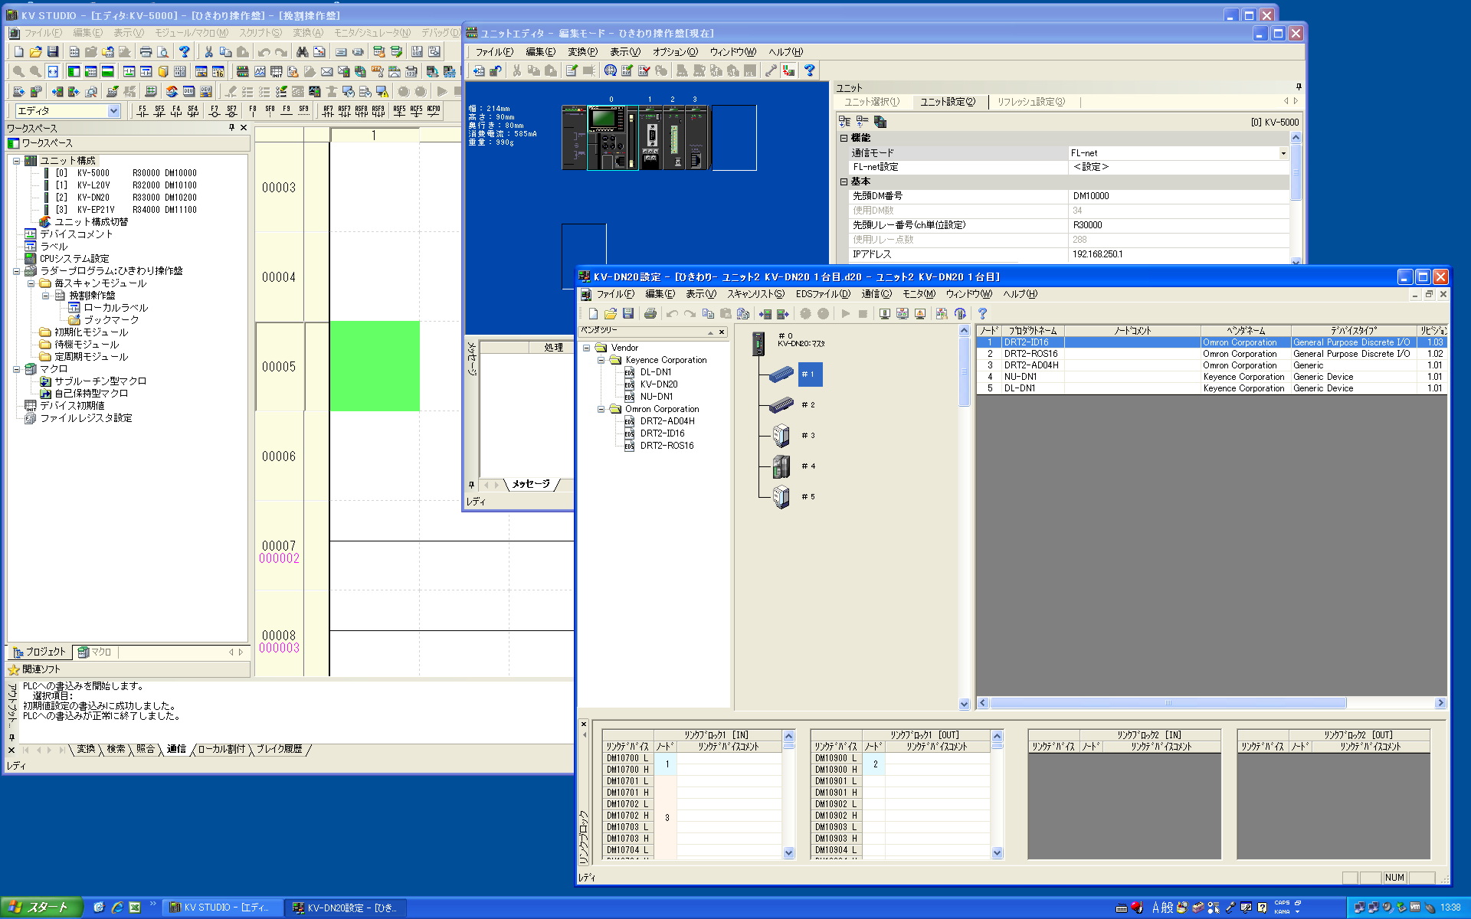The image size is (1471, 919).
Task: Collapse ユニット構成 tree node
Action: click(16, 161)
